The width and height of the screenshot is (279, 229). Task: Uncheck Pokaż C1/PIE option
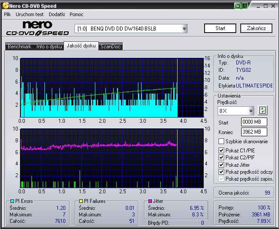point(221,150)
